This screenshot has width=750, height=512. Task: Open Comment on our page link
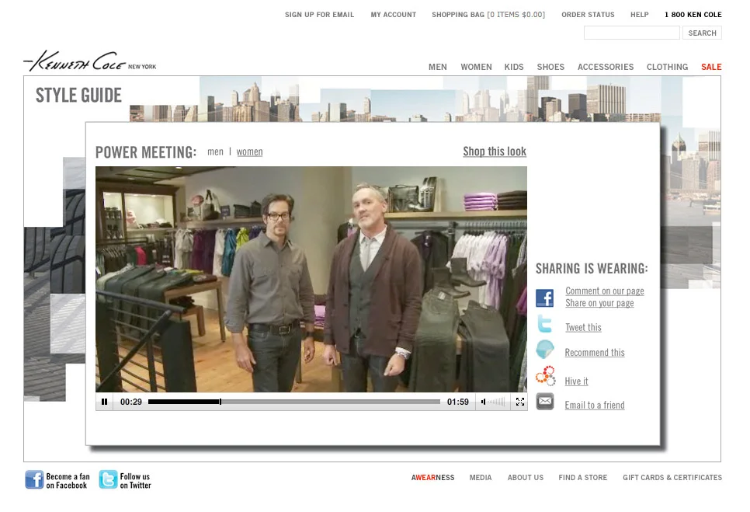point(605,291)
